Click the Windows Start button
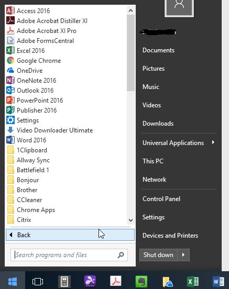229x289 pixels. (x=13, y=281)
